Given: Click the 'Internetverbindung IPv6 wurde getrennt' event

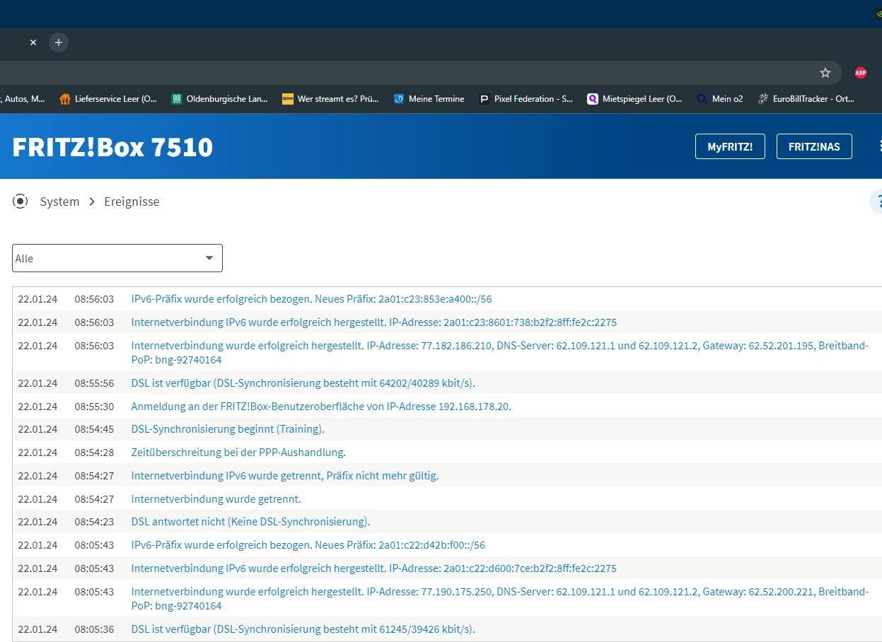Looking at the screenshot, I should point(284,476).
